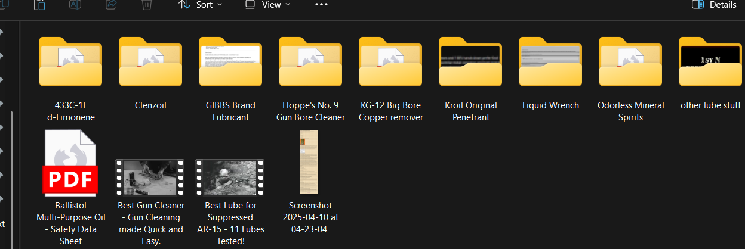Open the See more ellipsis menu
Image resolution: width=745 pixels, height=249 pixels.
(x=321, y=5)
